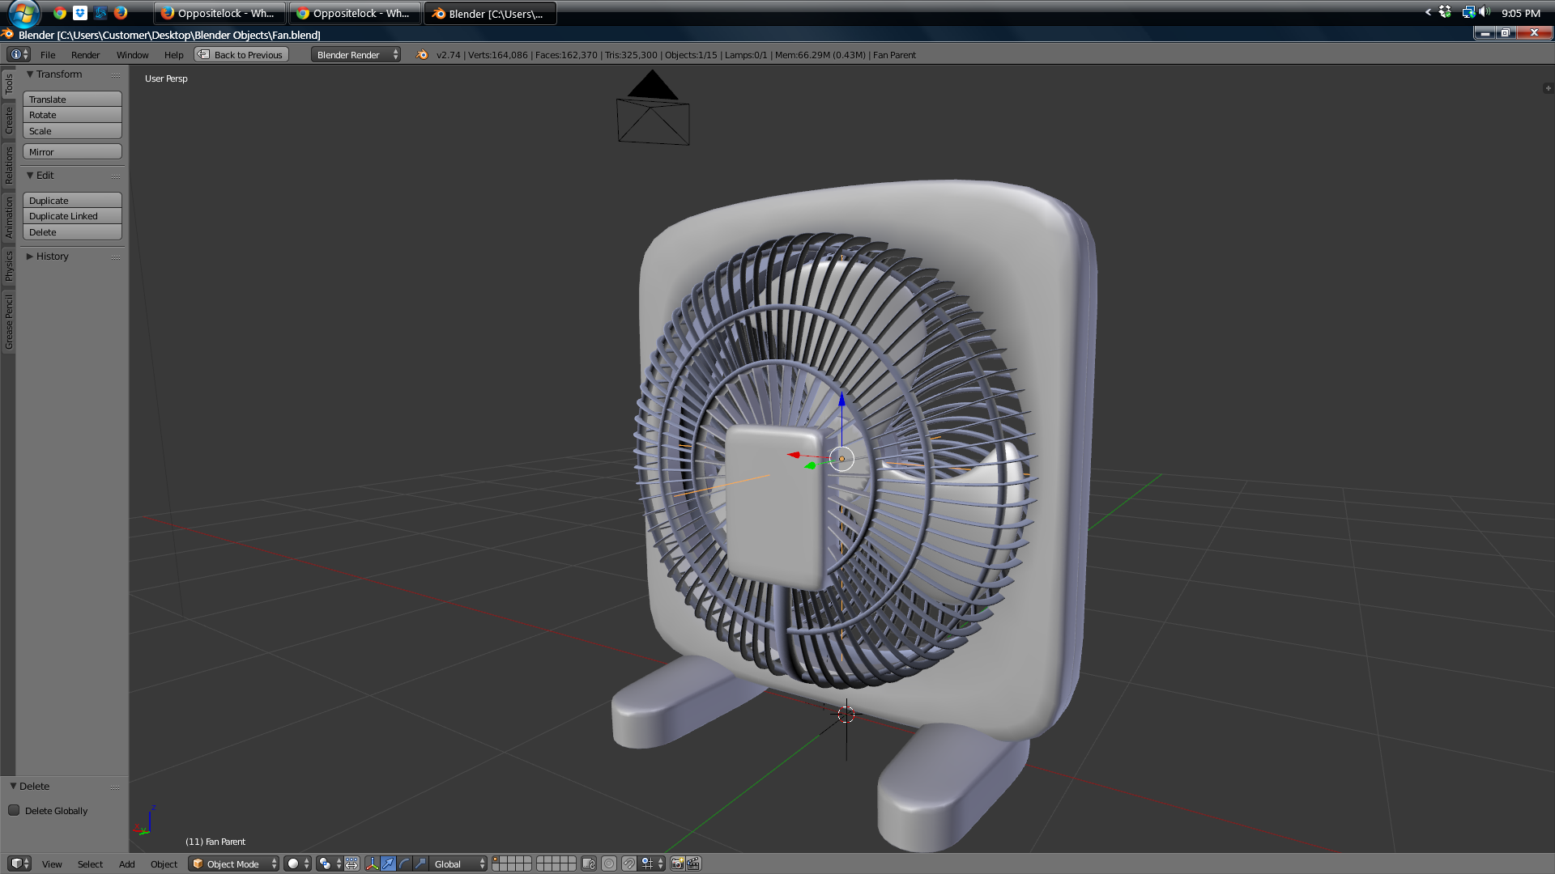Toggle lock camera and layers to scene

589,863
